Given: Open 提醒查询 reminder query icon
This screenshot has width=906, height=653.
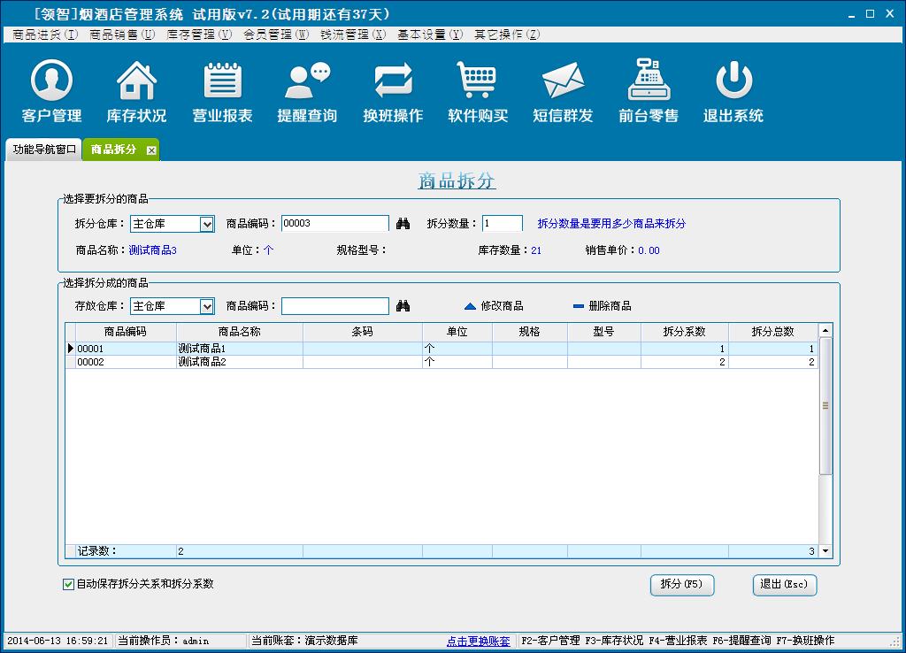Looking at the screenshot, I should point(307,81).
